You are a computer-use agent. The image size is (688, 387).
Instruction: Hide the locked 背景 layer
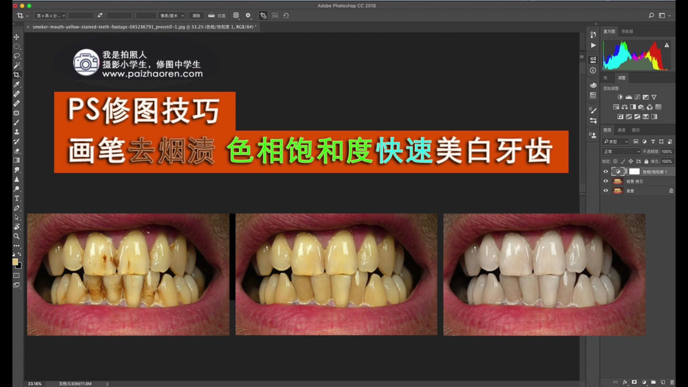coord(606,191)
